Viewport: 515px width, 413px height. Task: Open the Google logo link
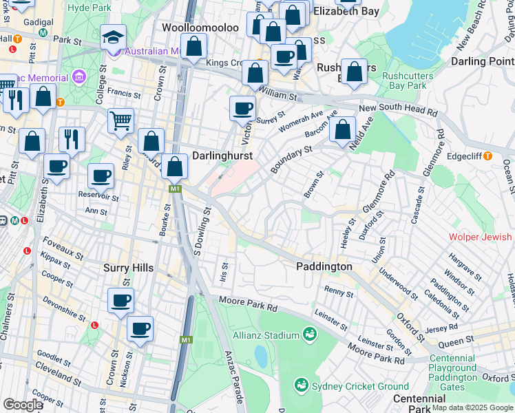point(23,405)
